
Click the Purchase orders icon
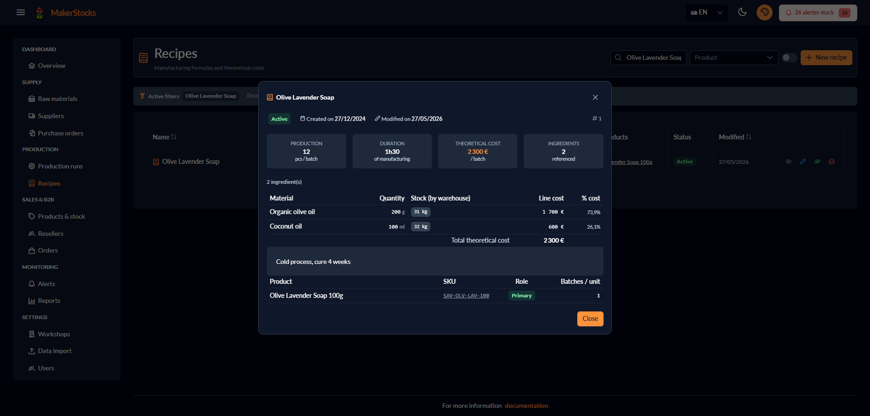pos(32,133)
